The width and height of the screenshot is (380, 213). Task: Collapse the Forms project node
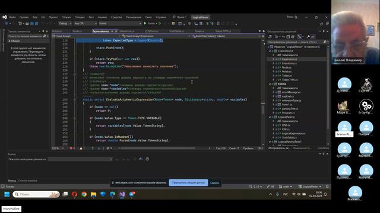click(x=270, y=84)
